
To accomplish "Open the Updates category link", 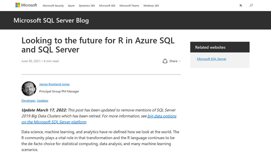I will coord(43,101).
